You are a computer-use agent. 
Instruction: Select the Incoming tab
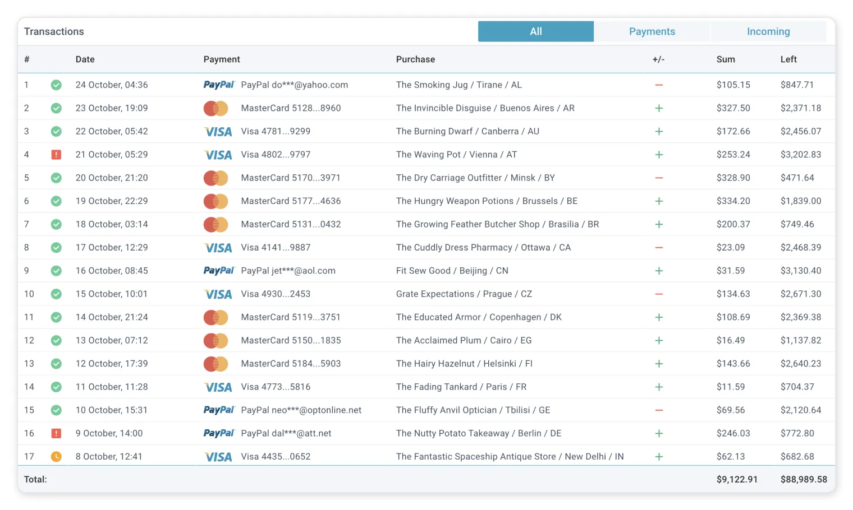pyautogui.click(x=768, y=31)
